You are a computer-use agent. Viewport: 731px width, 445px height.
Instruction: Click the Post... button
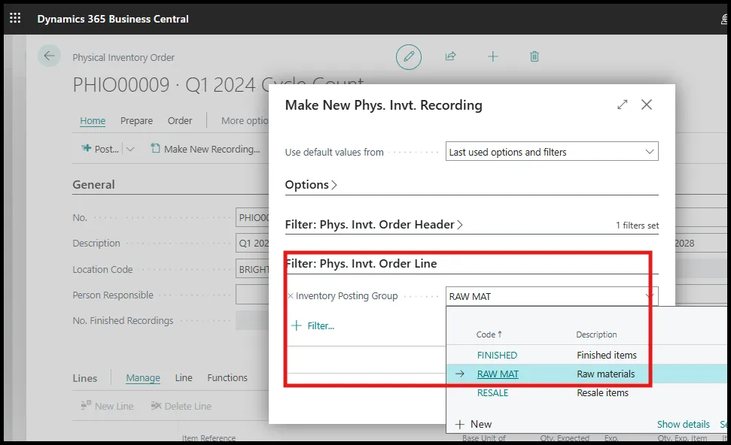100,149
